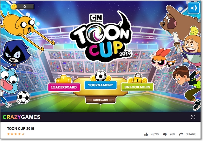Open the Unlockables menu
Image resolution: width=203 pixels, height=141 pixels.
click(137, 87)
